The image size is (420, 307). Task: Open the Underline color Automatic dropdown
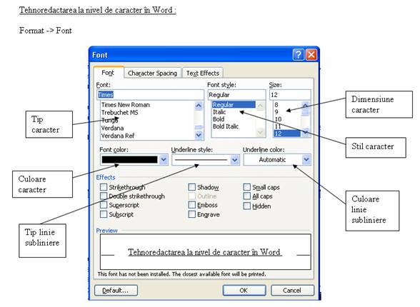click(x=306, y=160)
